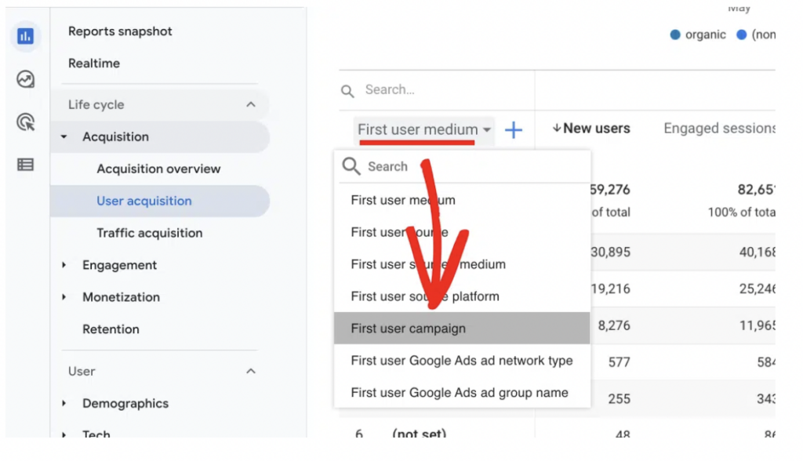This screenshot has height=461, width=803.
Task: Open Realtime report
Action: 94,63
